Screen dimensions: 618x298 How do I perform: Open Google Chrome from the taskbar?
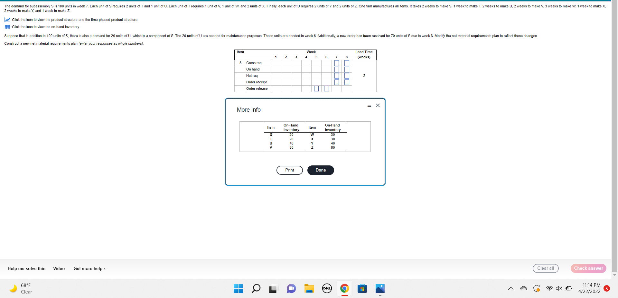pyautogui.click(x=344, y=288)
